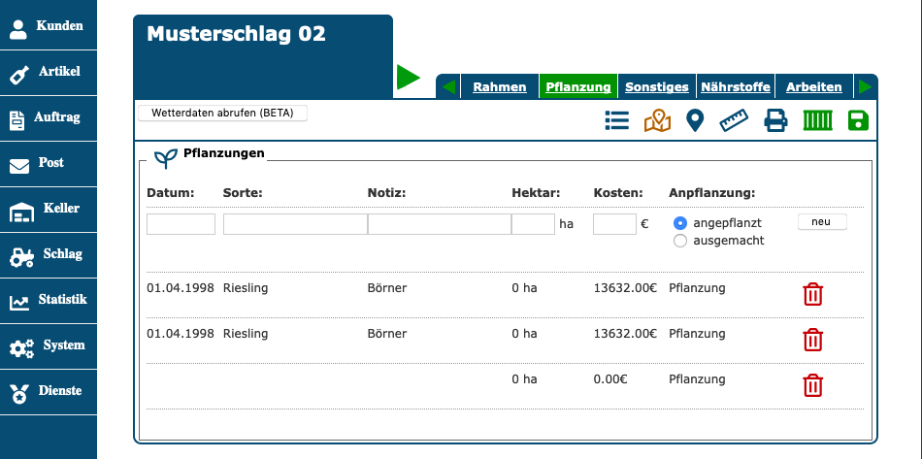Click the Sorte input field
The image size is (922, 459).
[x=295, y=224]
